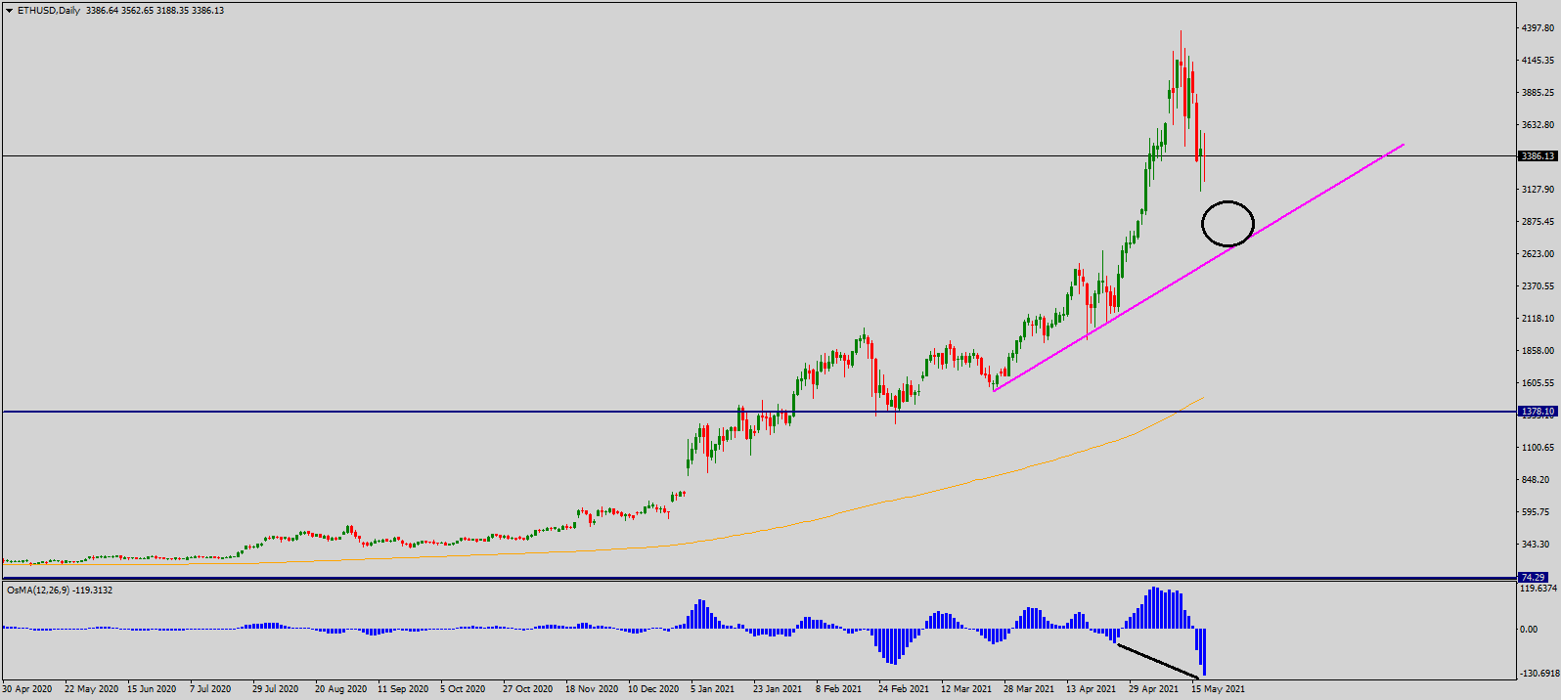Click the 15 May 2021 date marker

click(1218, 689)
